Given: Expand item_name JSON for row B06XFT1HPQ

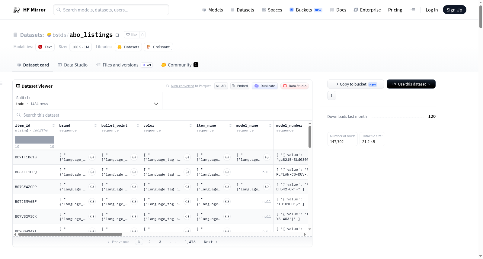Looking at the screenshot, I should pyautogui.click(x=227, y=172).
